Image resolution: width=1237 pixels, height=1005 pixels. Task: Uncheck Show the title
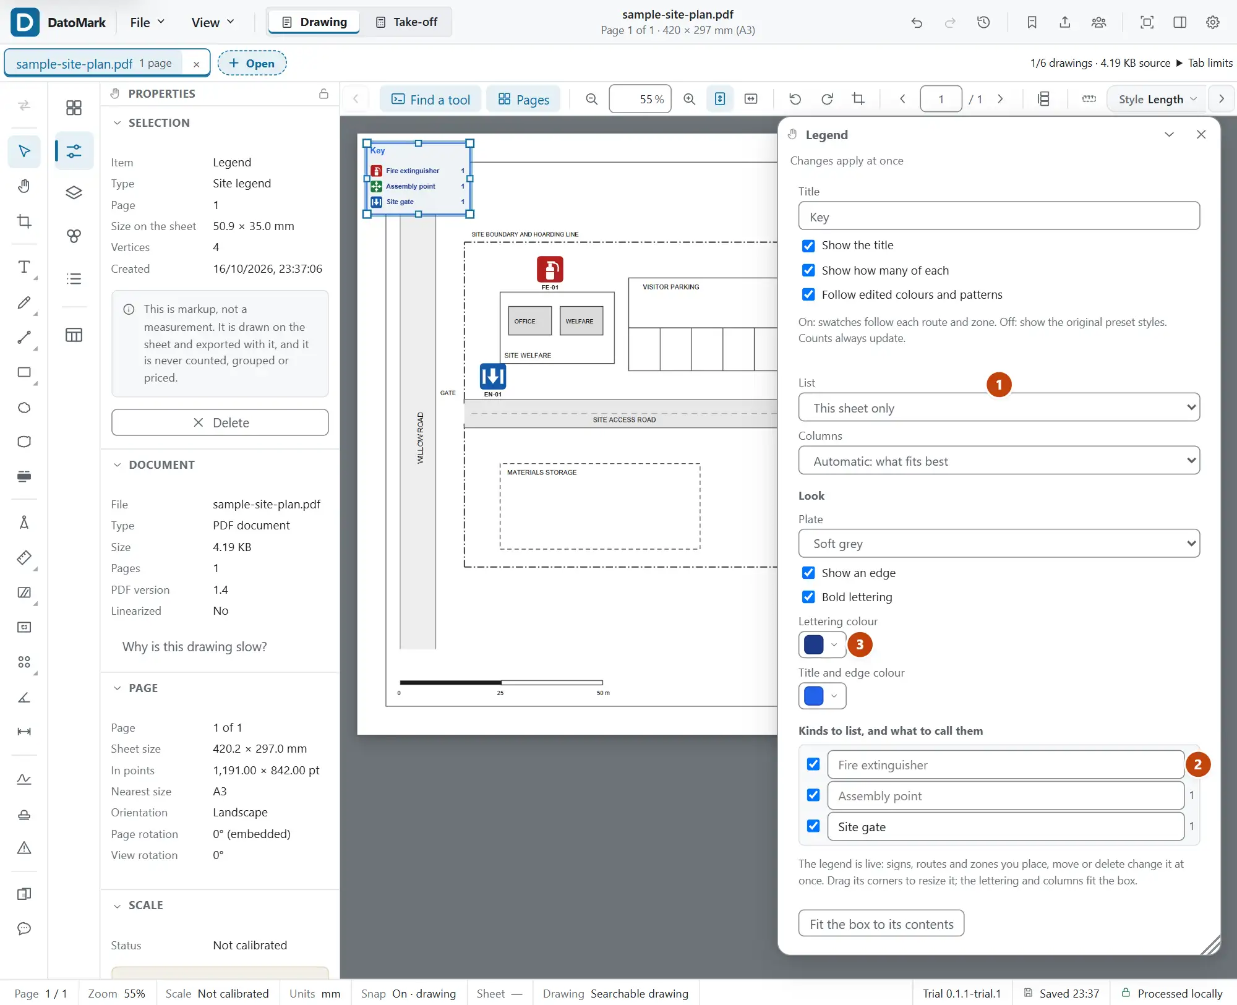[x=808, y=246]
